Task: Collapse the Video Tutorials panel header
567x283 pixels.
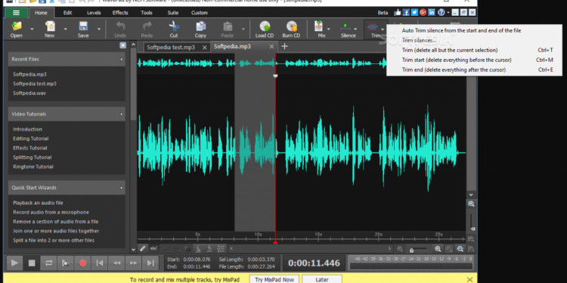Action: click(67, 114)
